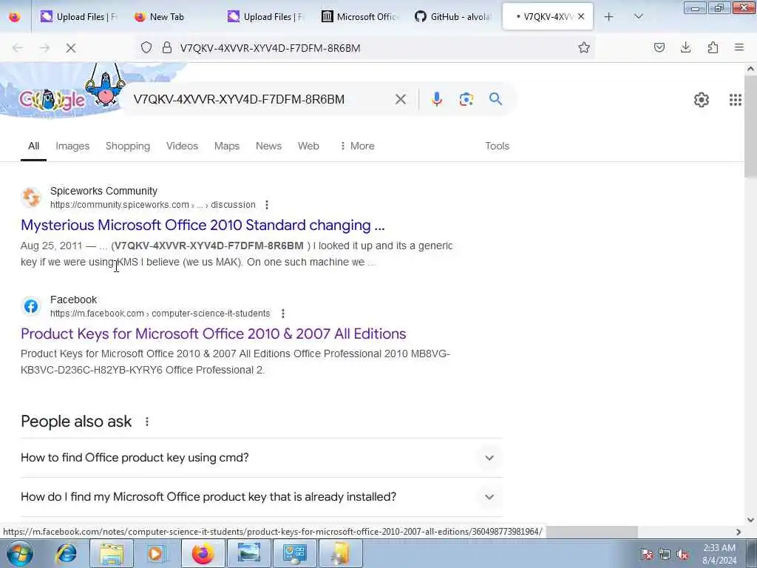Viewport: 757px width, 568px height.
Task: Switch to first Upload Files tab
Action: point(78,17)
